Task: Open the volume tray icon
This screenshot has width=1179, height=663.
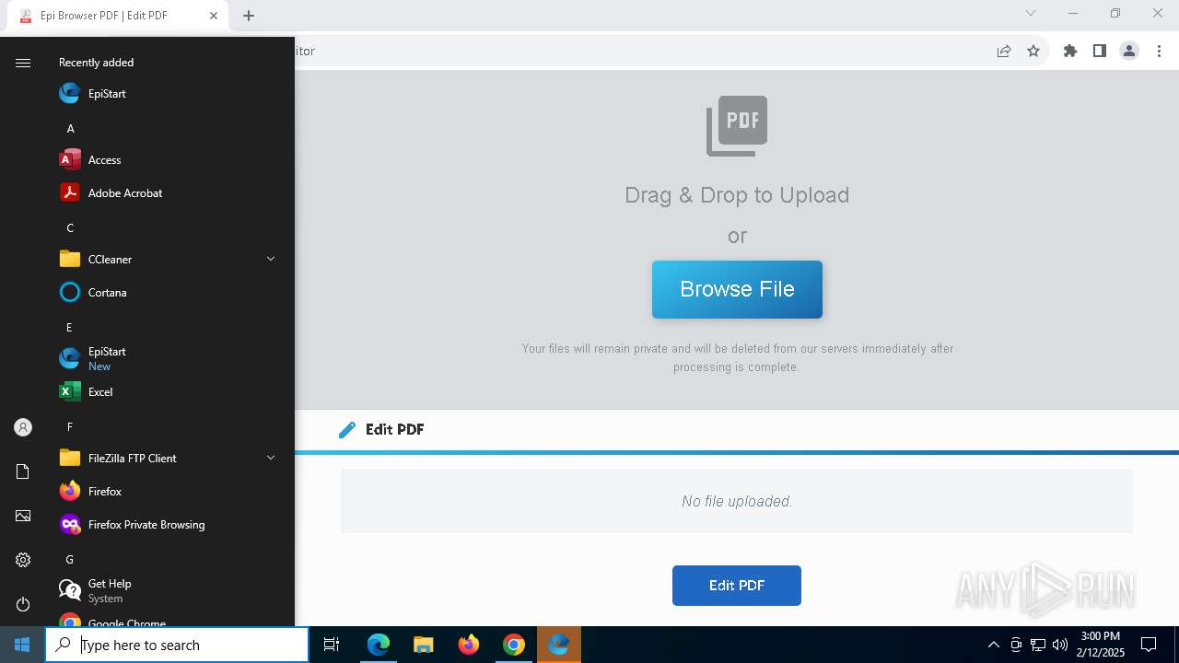Action: (1059, 645)
